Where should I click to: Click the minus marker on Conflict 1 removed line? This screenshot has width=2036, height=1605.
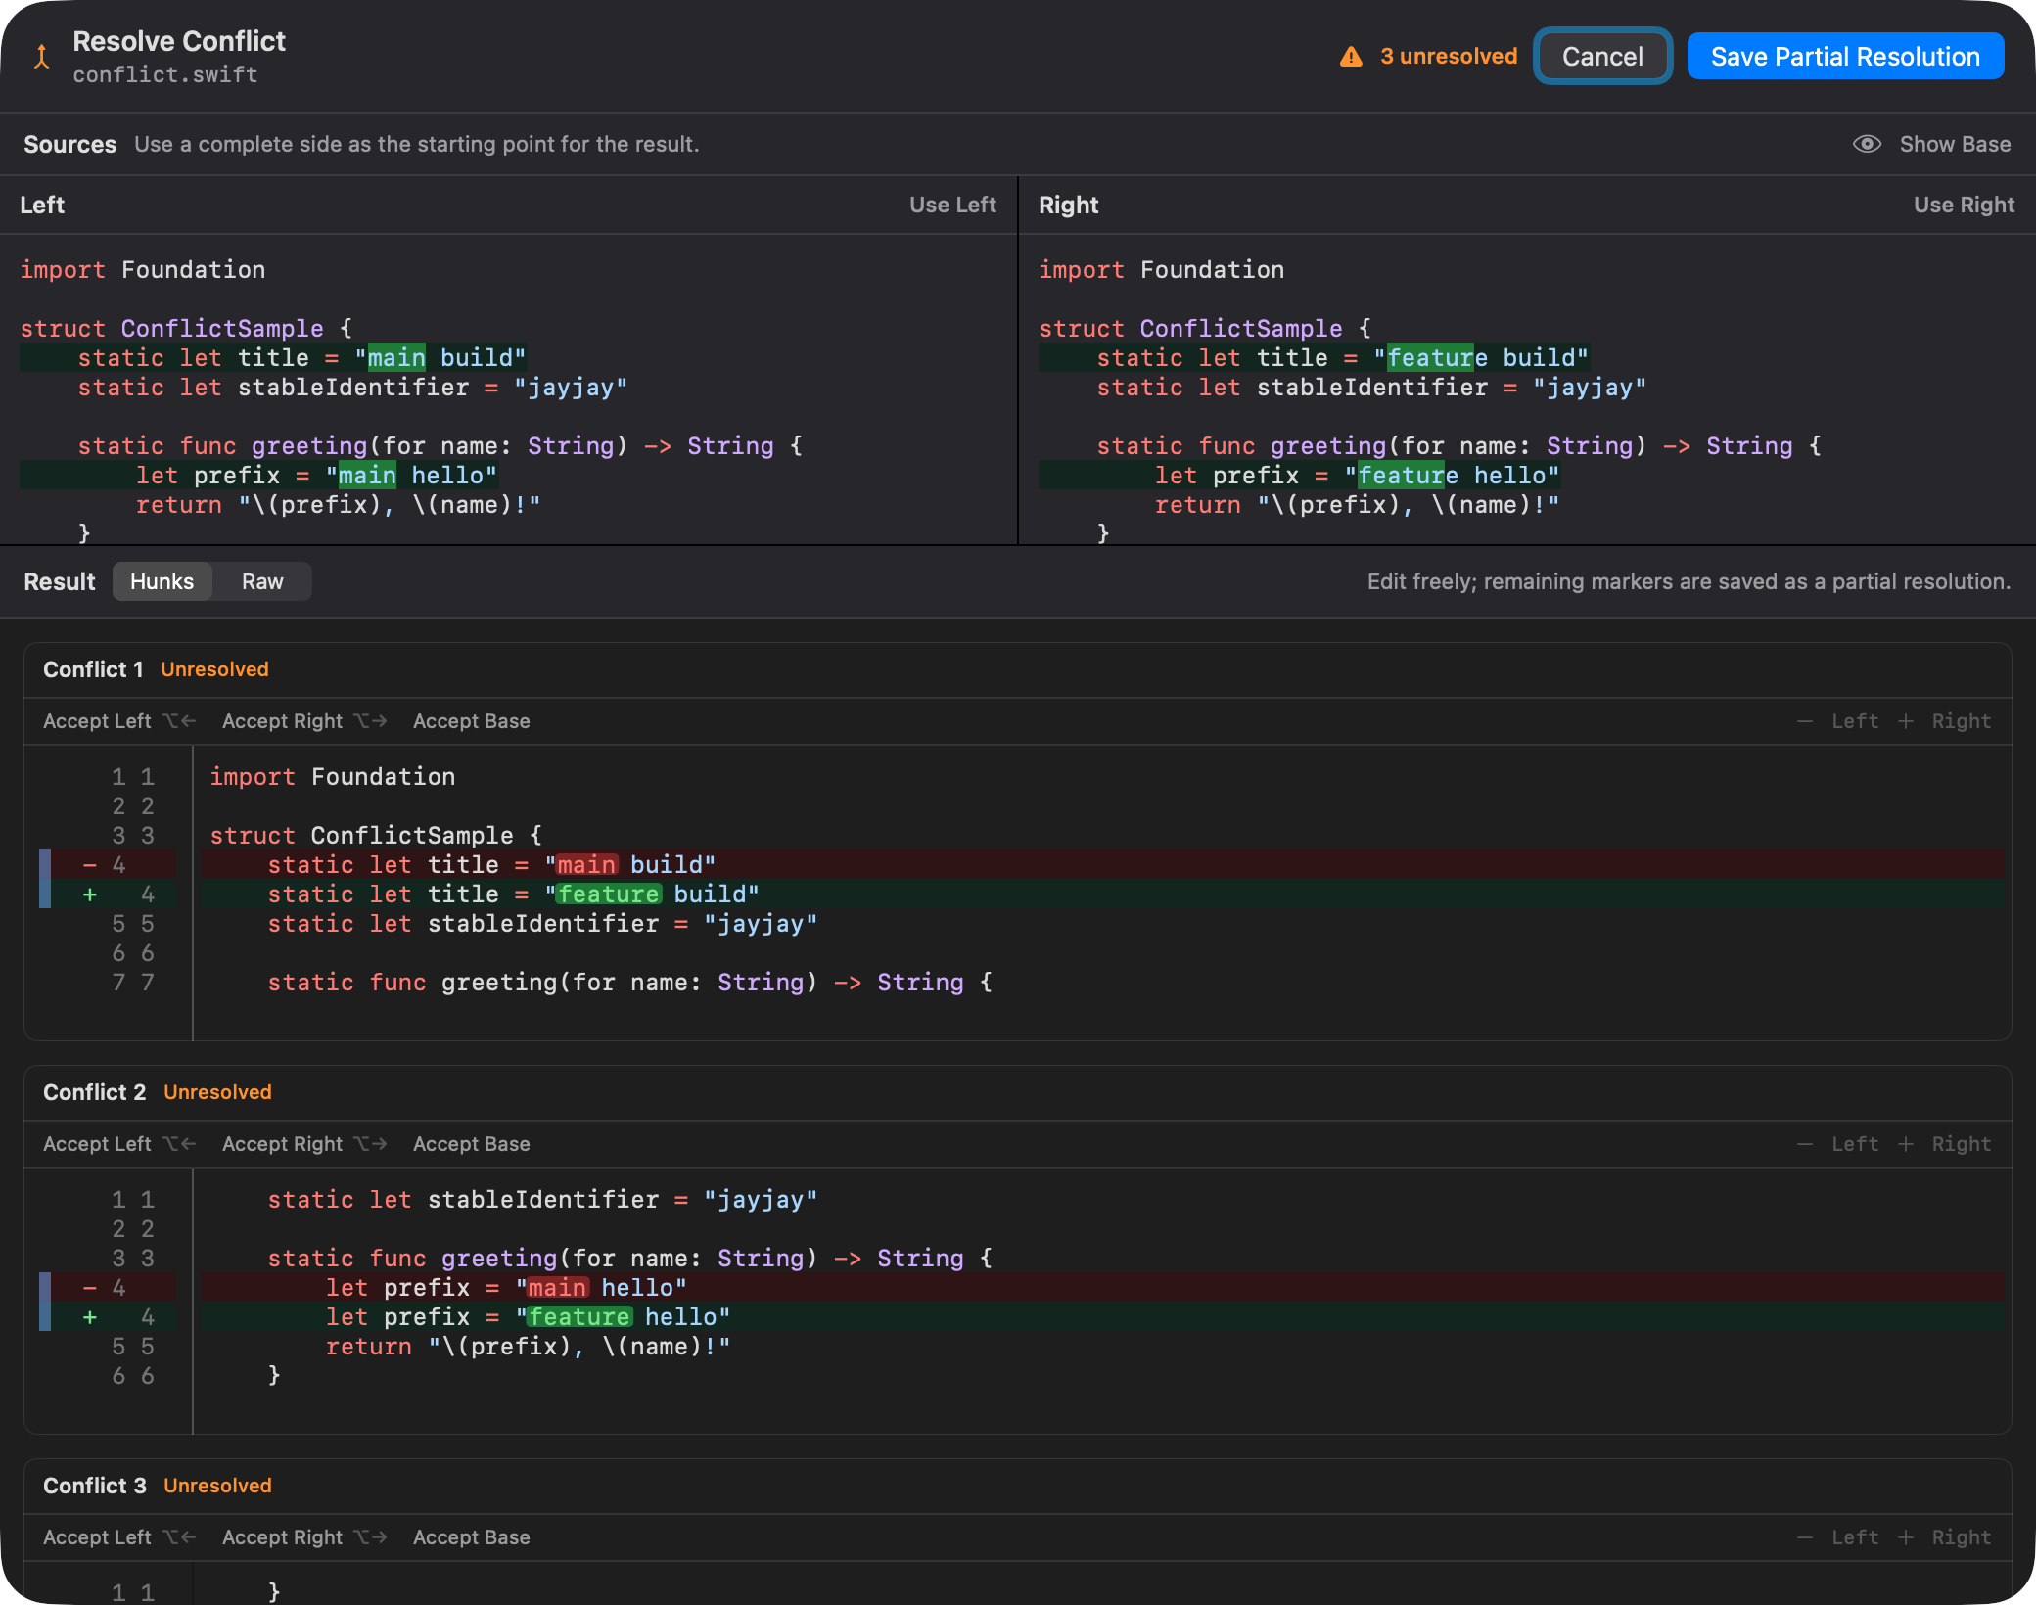tap(90, 865)
